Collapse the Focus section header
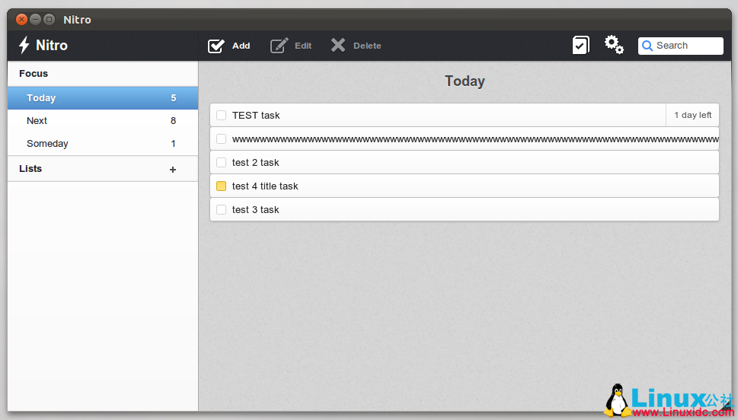The image size is (738, 420). [34, 74]
